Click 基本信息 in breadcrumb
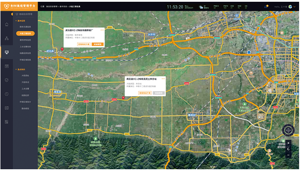 (x=63, y=7)
